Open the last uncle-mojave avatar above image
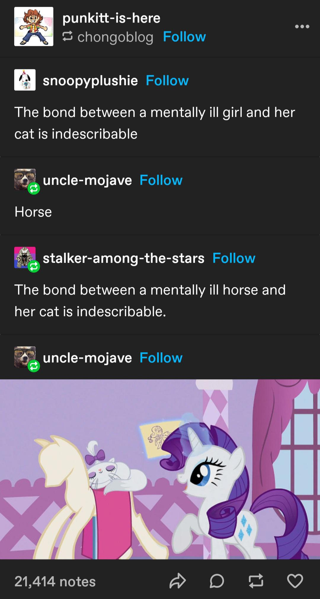320x599 pixels. tap(25, 357)
